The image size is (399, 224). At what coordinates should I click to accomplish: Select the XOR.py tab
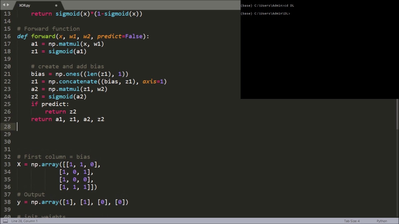(x=25, y=5)
